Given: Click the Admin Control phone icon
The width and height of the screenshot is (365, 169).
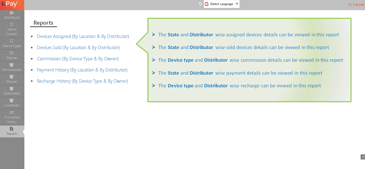Looking at the screenshot, I should [x=11, y=25].
